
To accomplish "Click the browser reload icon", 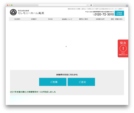I will (x=87, y=5).
